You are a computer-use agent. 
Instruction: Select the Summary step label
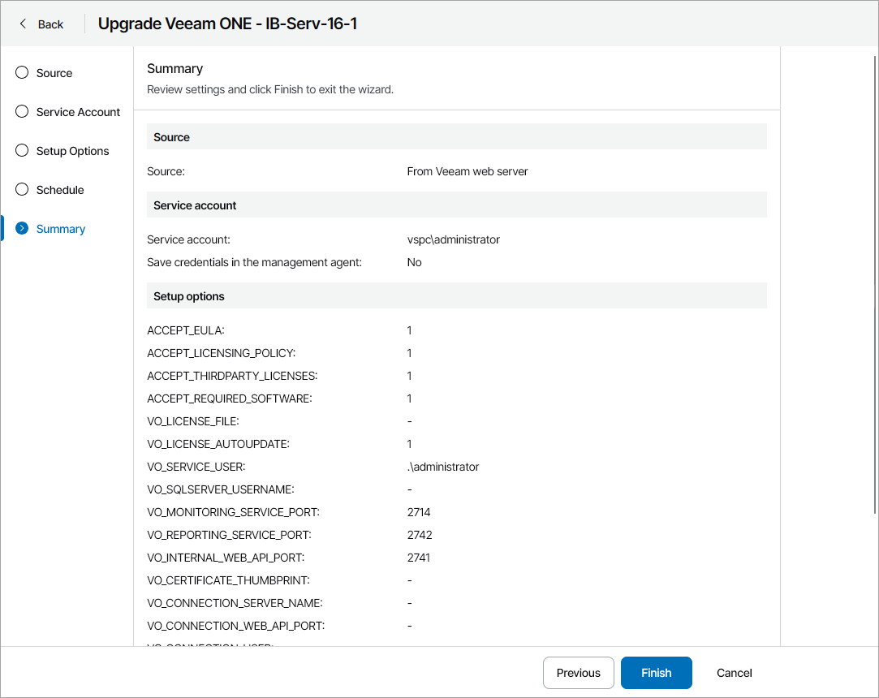(x=61, y=229)
